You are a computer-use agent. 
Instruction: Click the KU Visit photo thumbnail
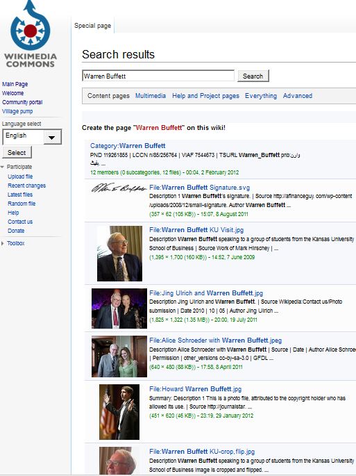coord(119,254)
